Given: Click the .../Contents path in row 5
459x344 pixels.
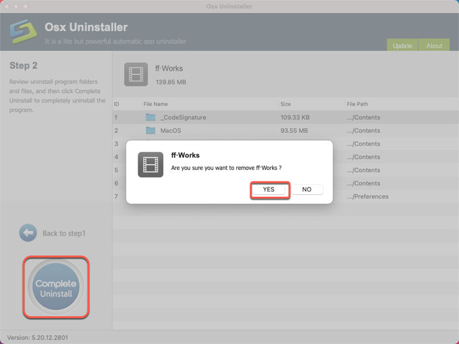Looking at the screenshot, I should pos(364,170).
